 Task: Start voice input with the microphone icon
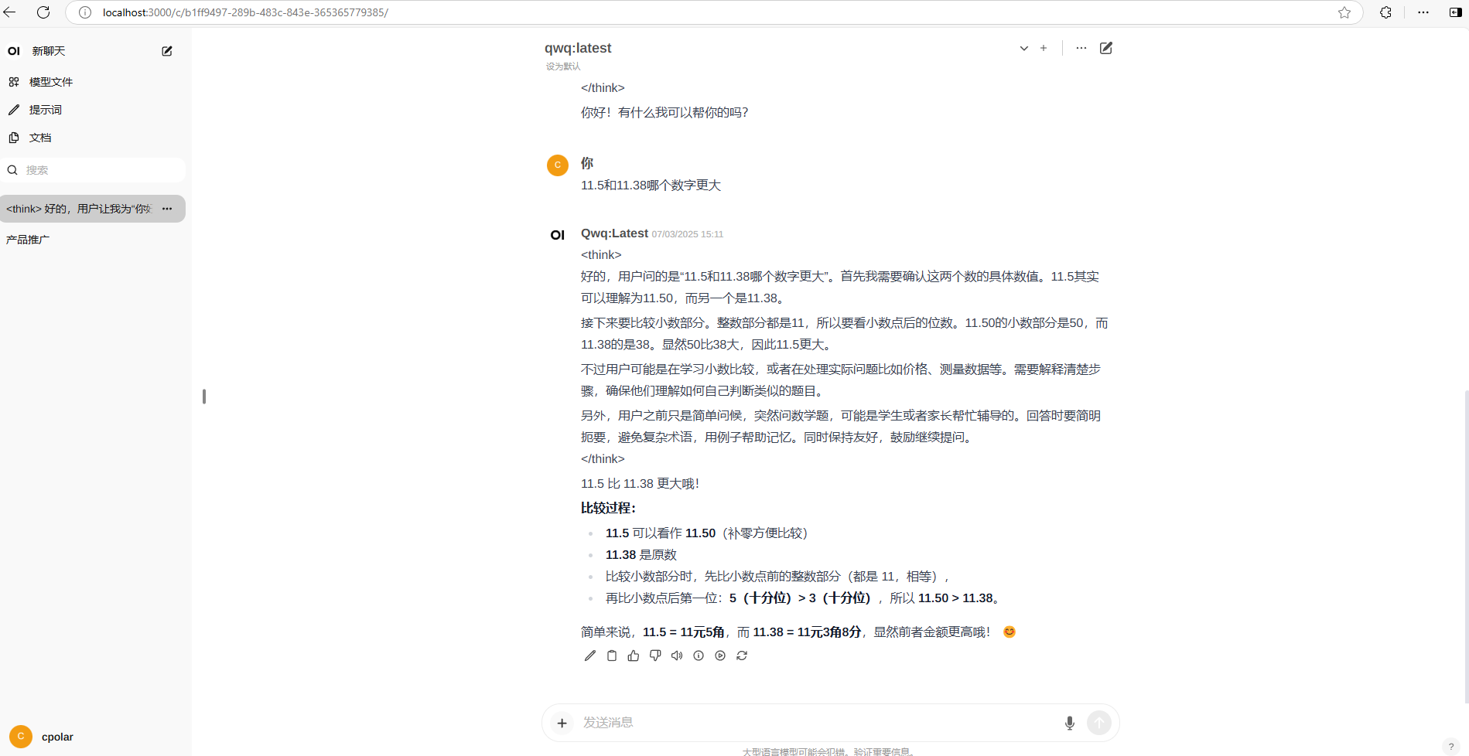[x=1070, y=723]
